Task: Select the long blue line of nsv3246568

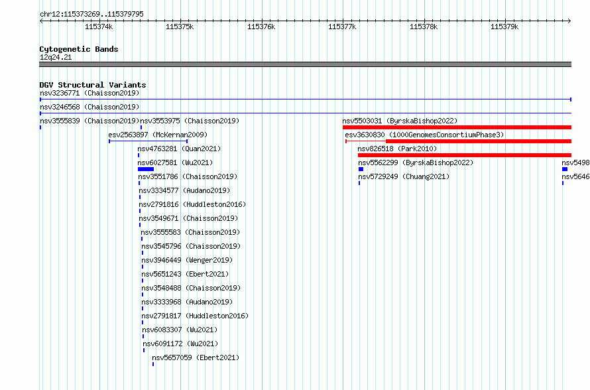Action: coord(306,113)
